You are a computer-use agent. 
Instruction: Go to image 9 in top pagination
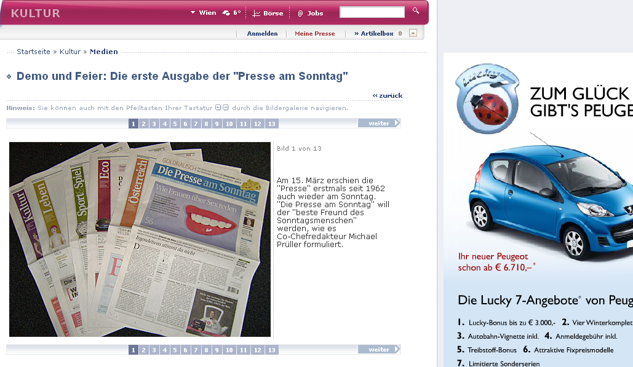(217, 124)
